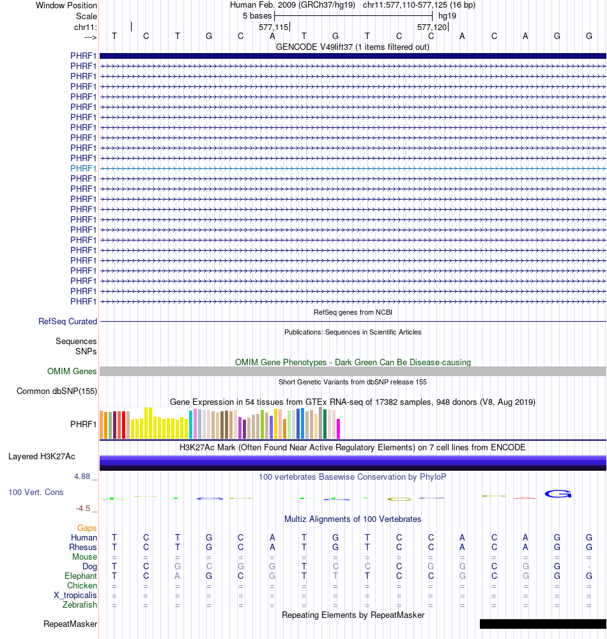This screenshot has width=607, height=639.
Task: Click the bright red bar in GTEx expression chart
Action: 123,425
